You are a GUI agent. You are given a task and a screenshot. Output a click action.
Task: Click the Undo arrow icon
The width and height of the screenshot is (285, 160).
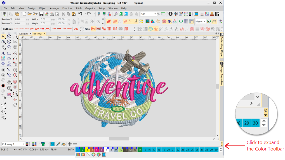coord(80,14)
